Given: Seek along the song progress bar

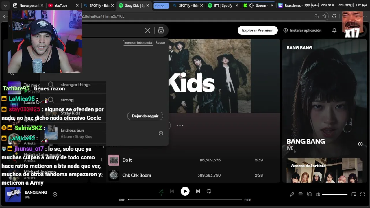Looking at the screenshot, I should pyautogui.click(x=185, y=200).
